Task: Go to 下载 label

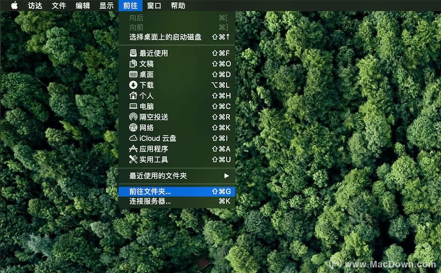Action: pyautogui.click(x=146, y=85)
